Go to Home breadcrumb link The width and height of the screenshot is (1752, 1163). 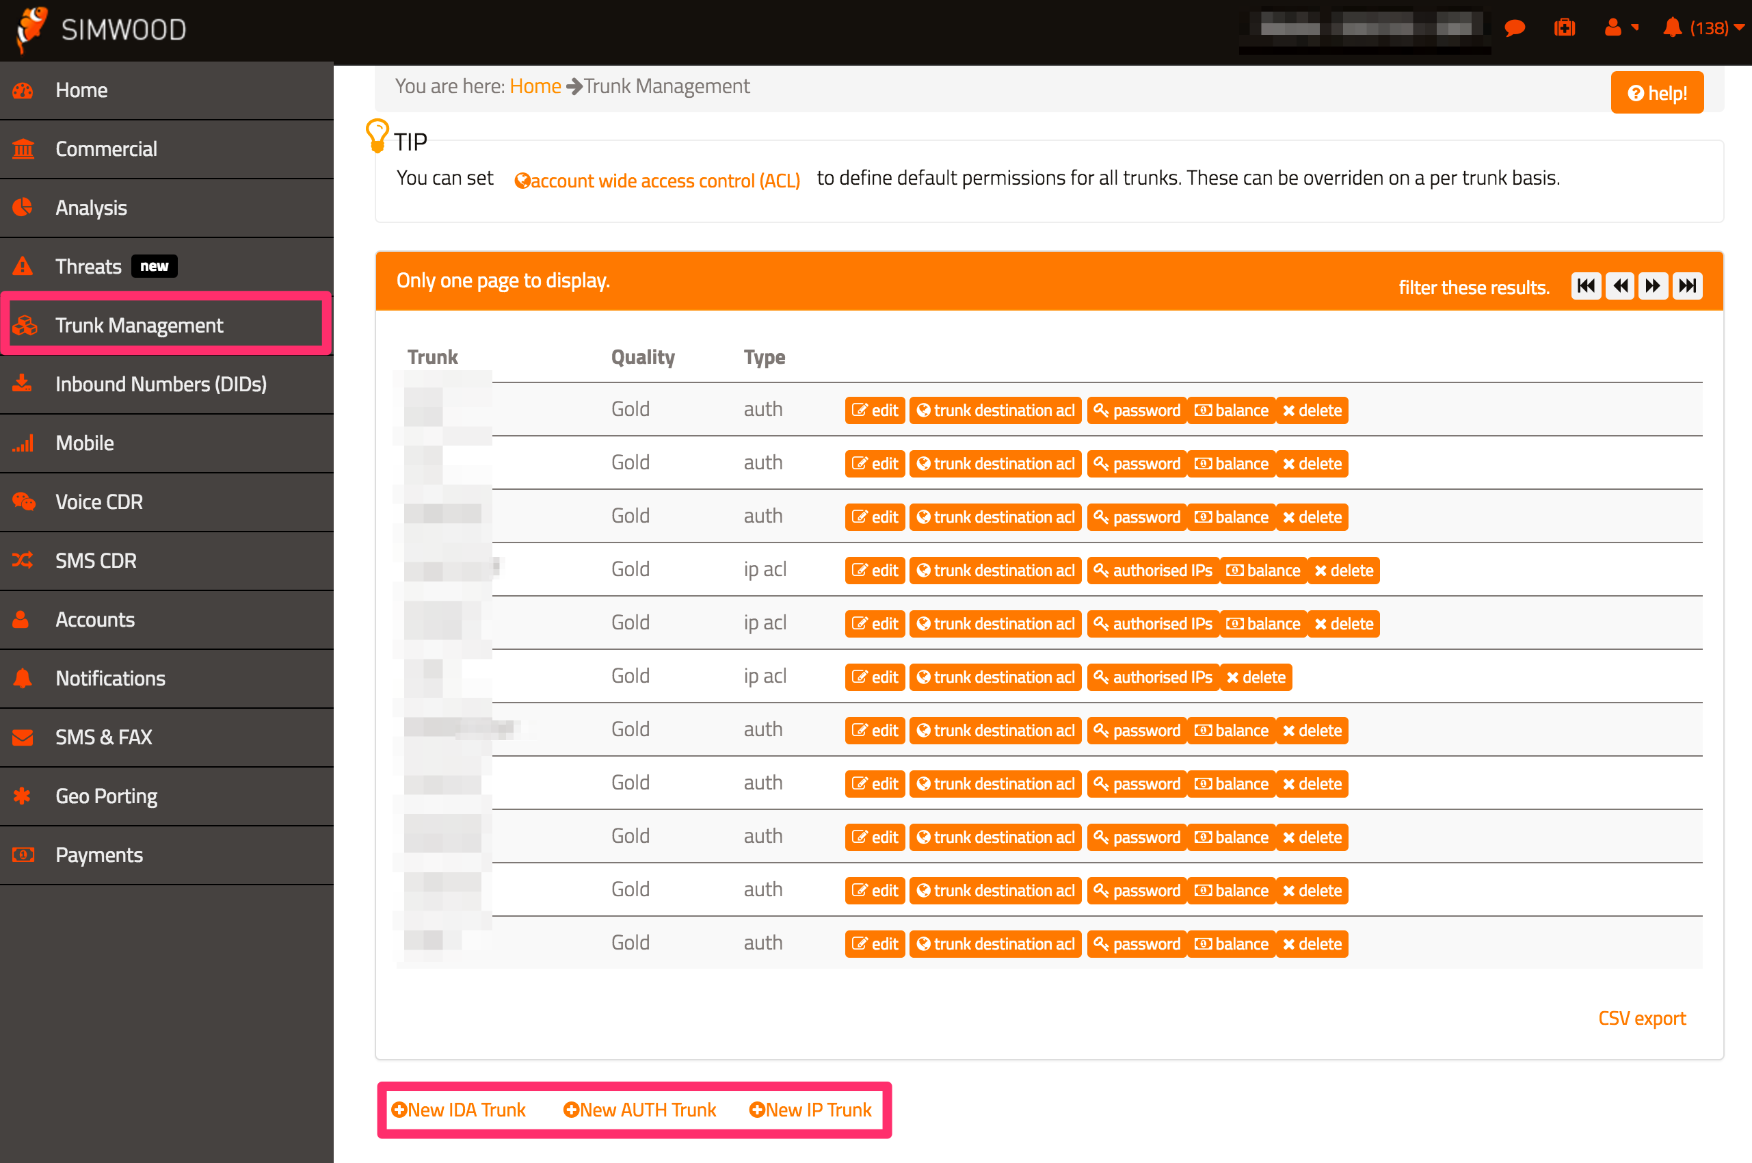click(535, 86)
